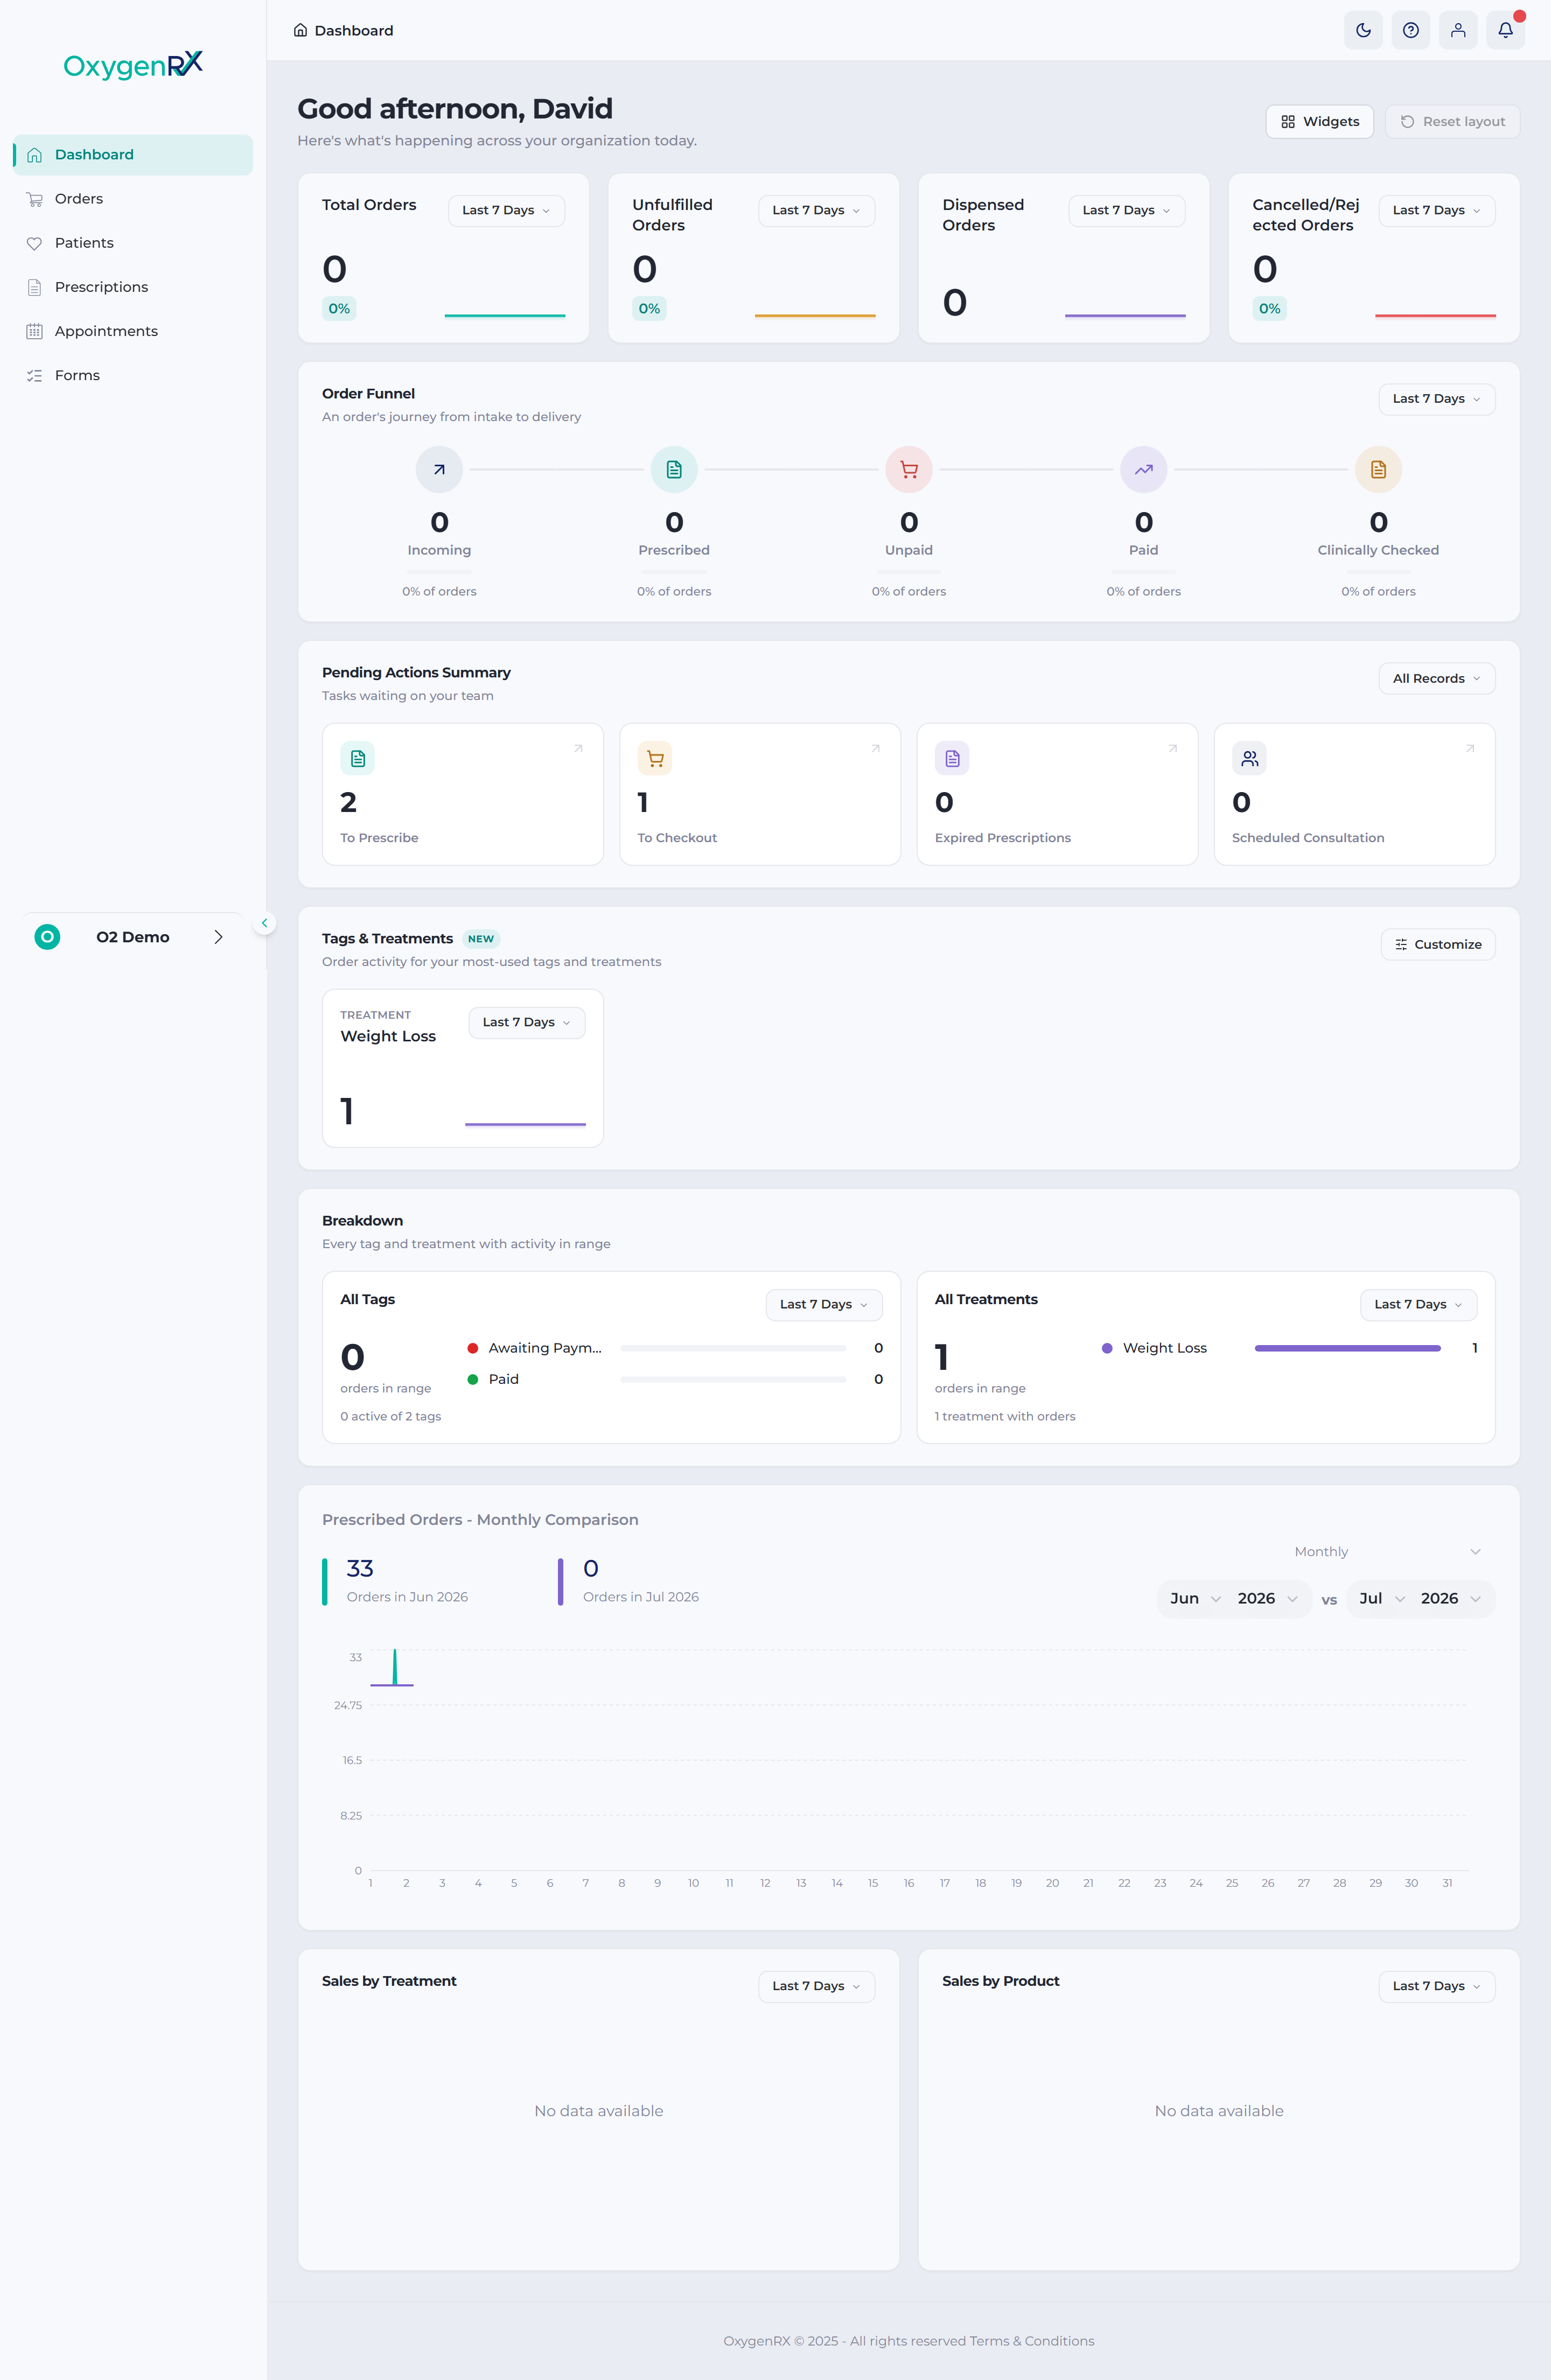Open To Checkout card arrow link

875,748
